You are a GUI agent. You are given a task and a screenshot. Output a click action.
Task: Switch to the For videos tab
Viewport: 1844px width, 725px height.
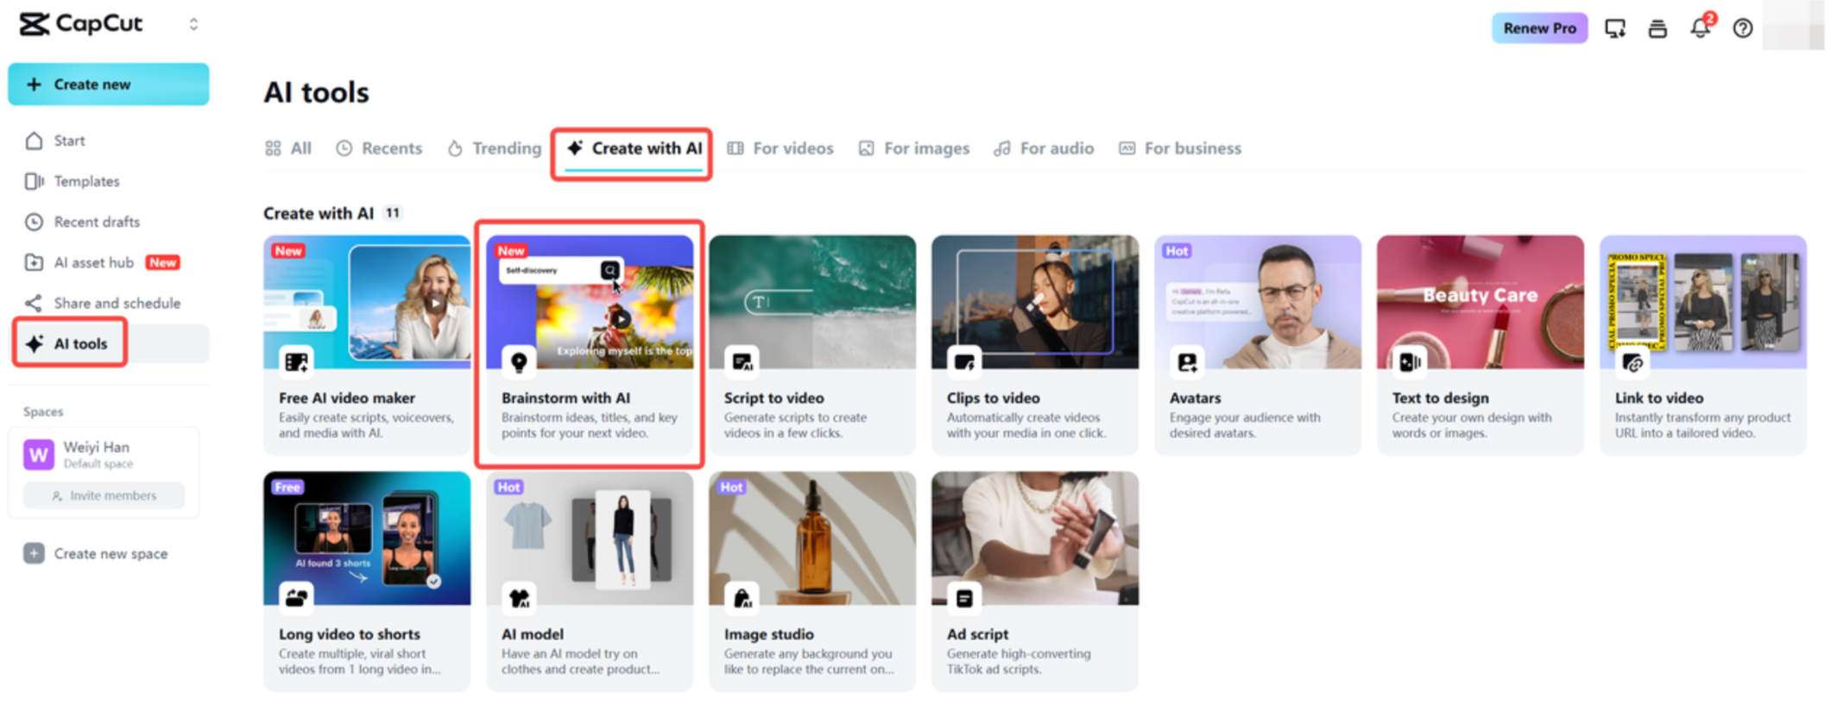pyautogui.click(x=780, y=148)
